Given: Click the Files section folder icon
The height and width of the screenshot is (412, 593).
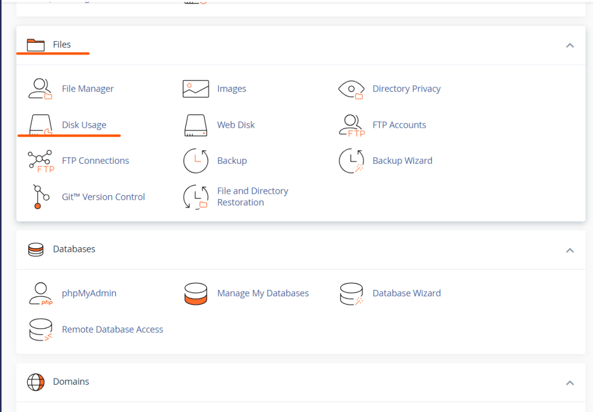Looking at the screenshot, I should click(36, 45).
